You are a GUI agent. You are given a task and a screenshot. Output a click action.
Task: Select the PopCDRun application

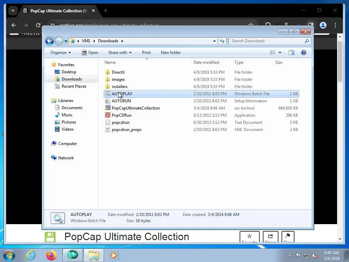pyautogui.click(x=201, y=115)
